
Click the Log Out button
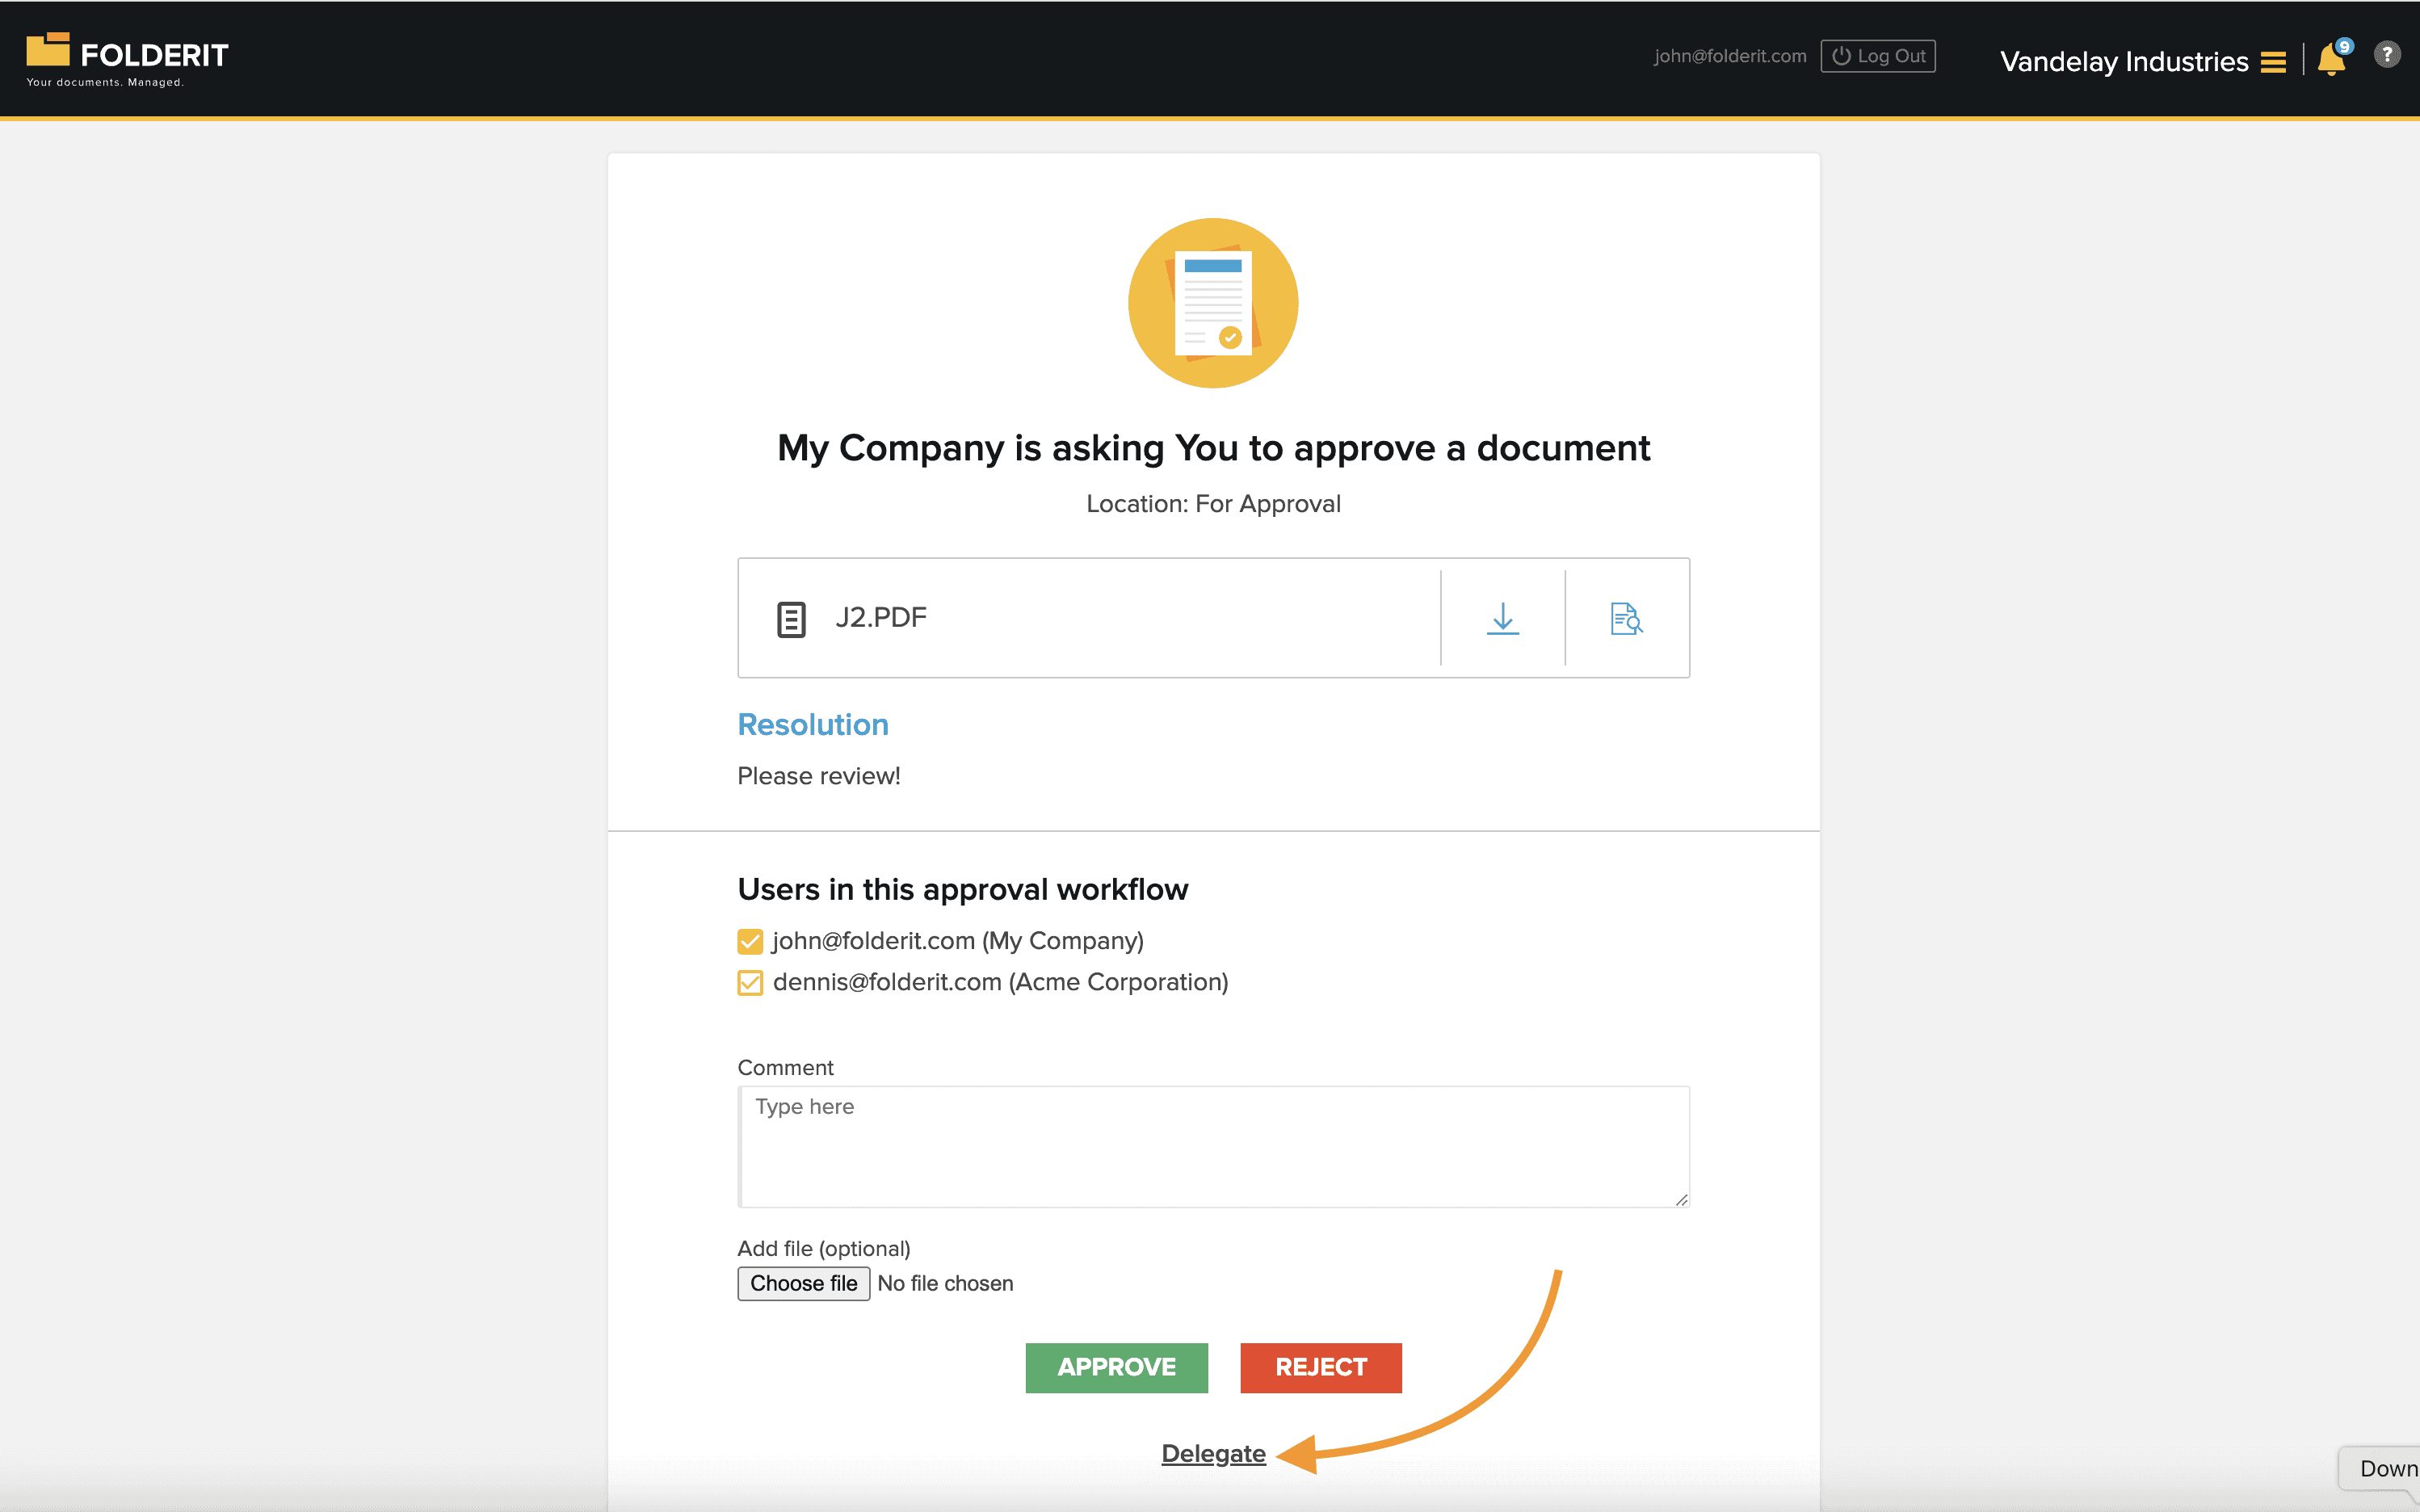click(1878, 56)
